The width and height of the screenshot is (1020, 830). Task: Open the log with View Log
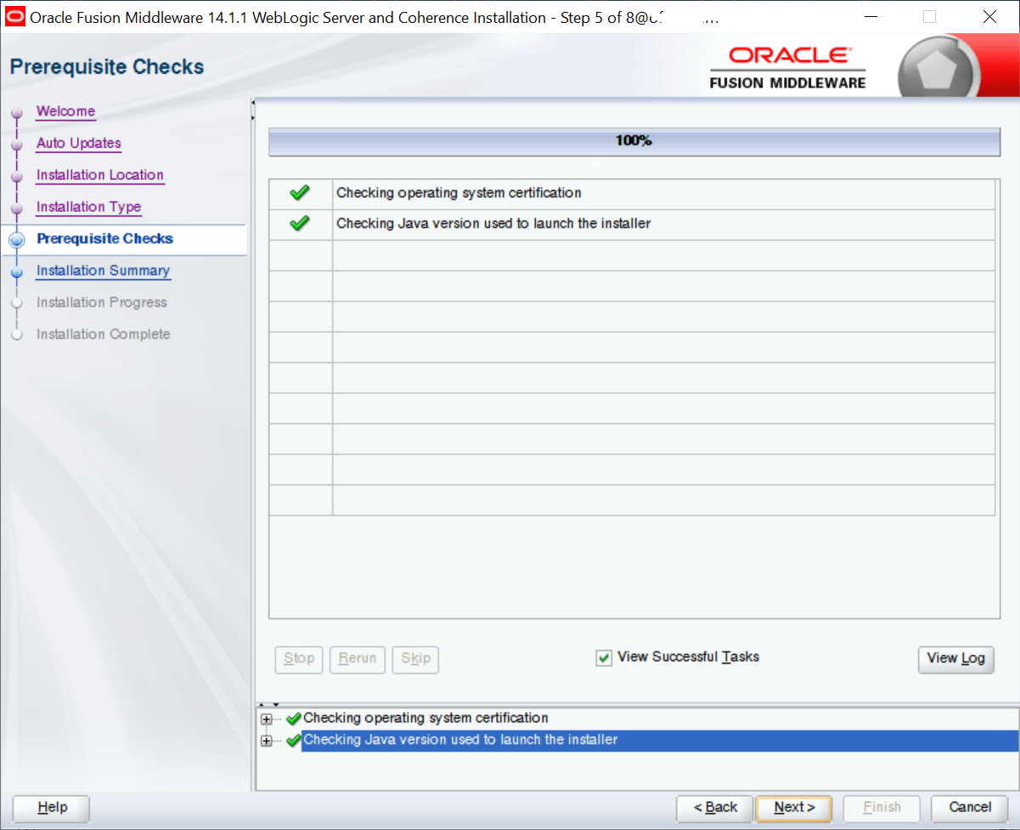coord(955,659)
